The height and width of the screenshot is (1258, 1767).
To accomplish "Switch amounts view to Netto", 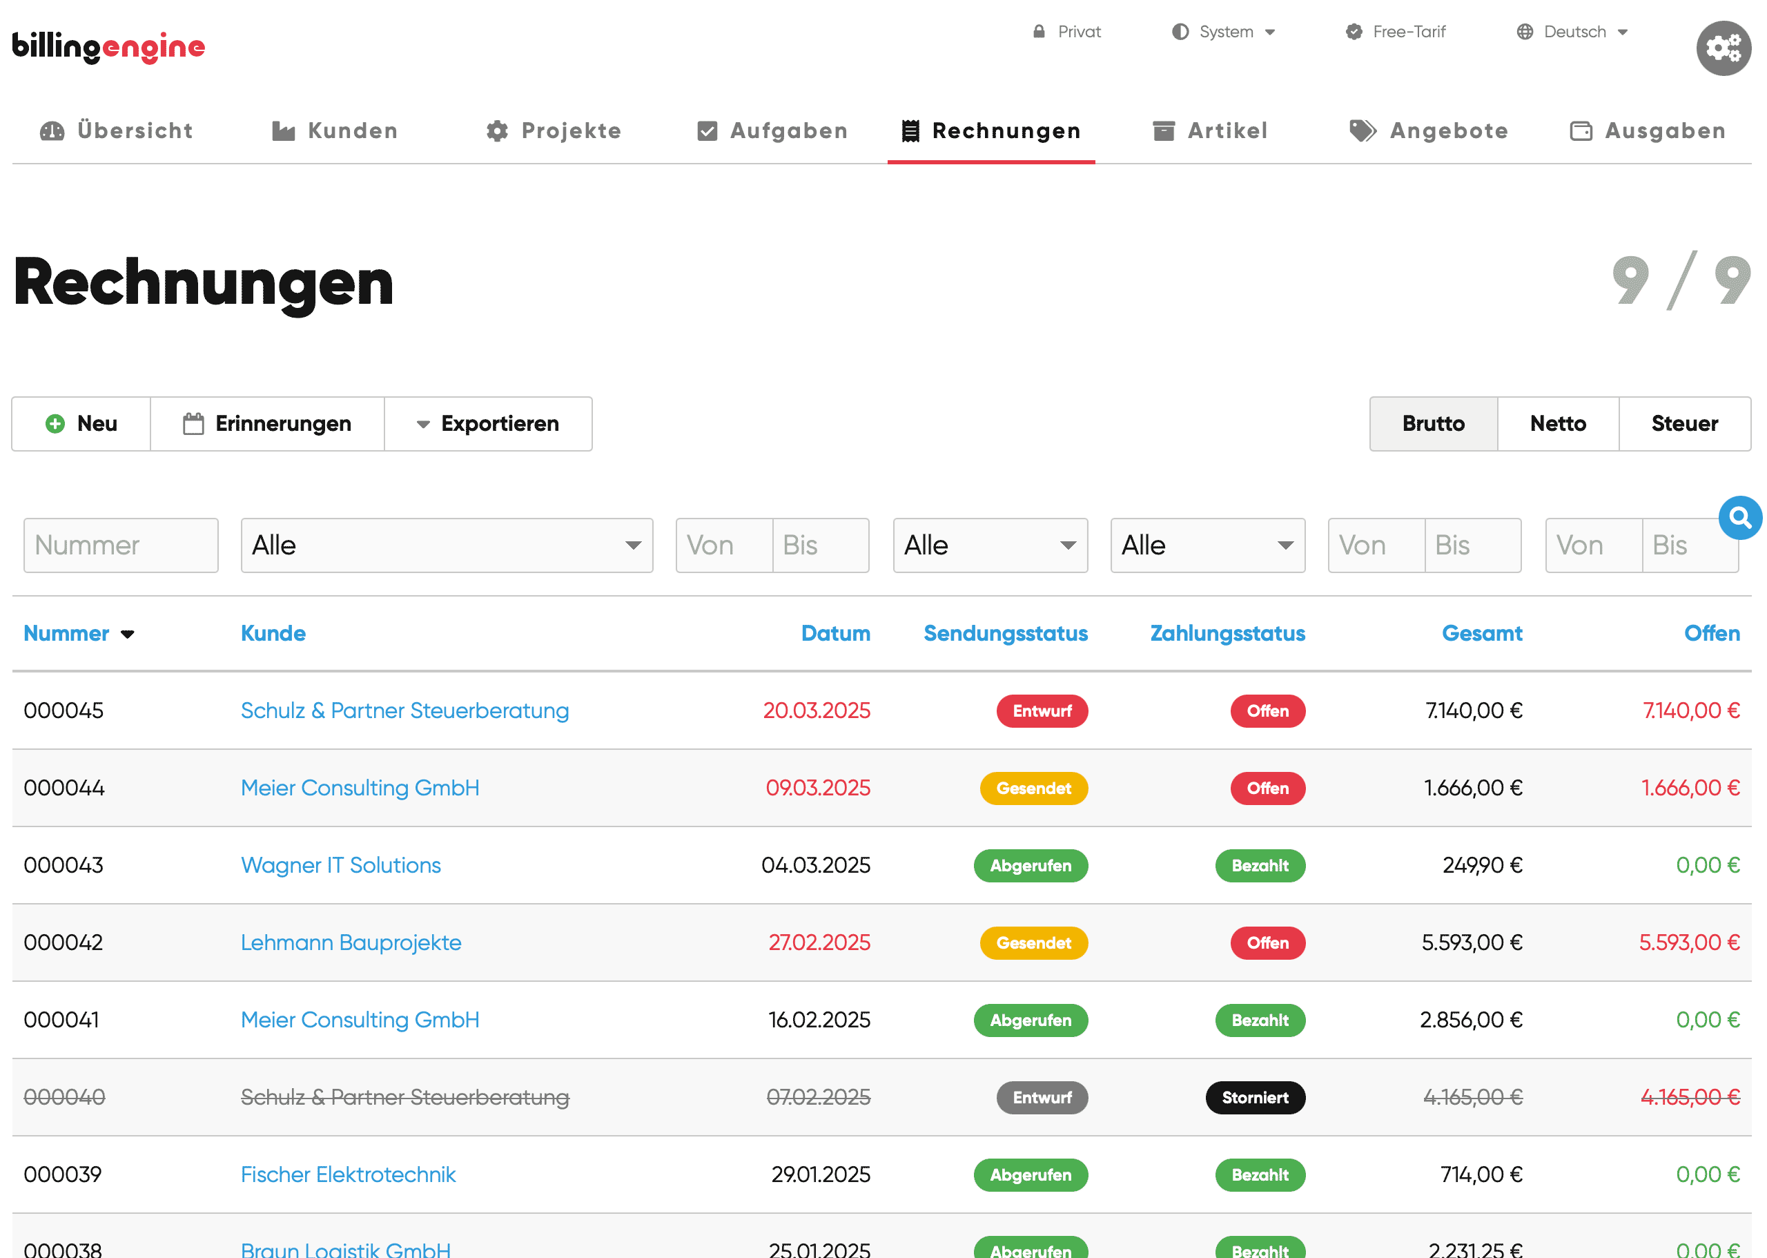I will click(x=1557, y=424).
